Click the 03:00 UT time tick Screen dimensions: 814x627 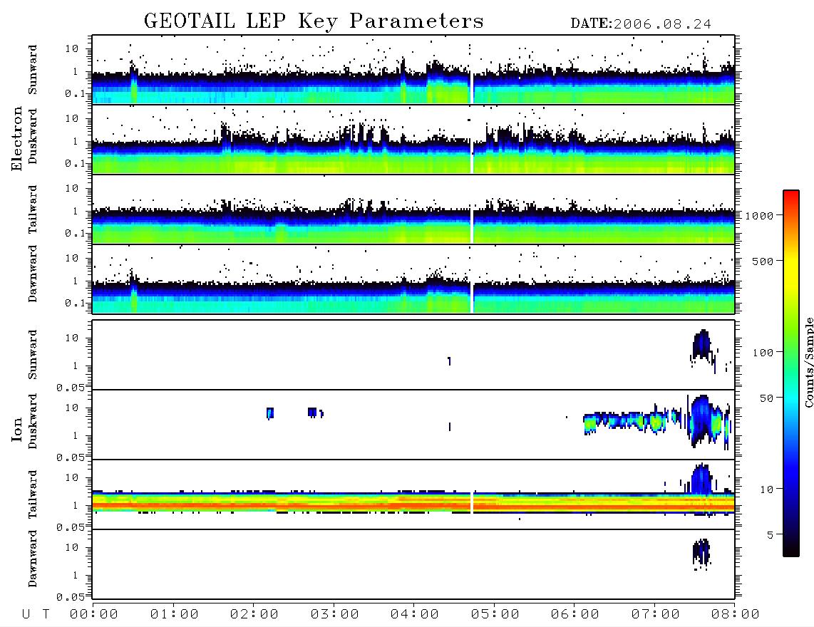pos(335,615)
